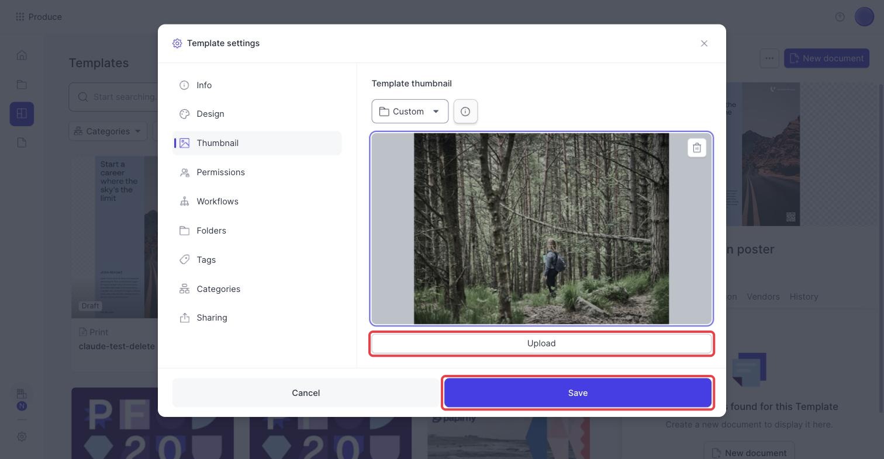Viewport: 884px width, 459px height.
Task: Click the Info circle icon in sidebar
Action: pos(184,85)
